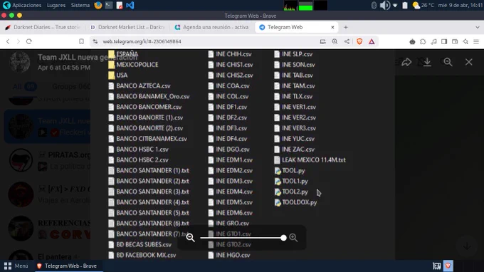
Task: Open the browser extensions puzzle icon
Action: click(x=423, y=41)
